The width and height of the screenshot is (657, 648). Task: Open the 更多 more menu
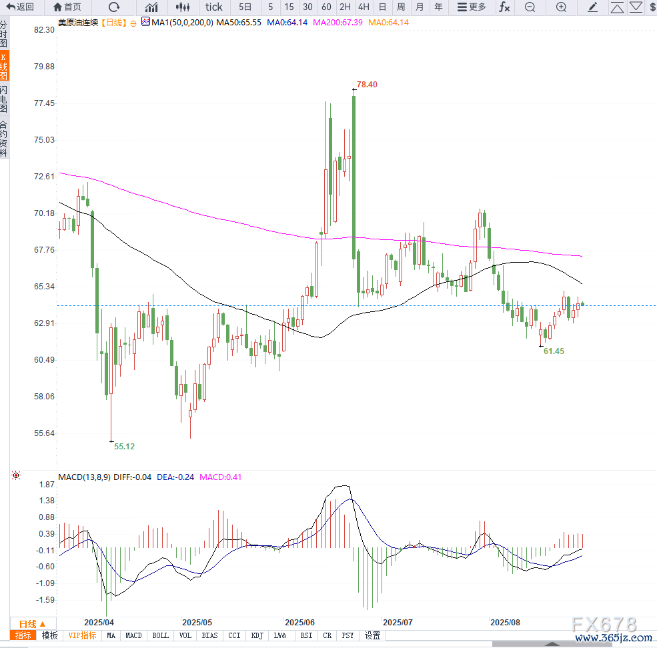(472, 7)
